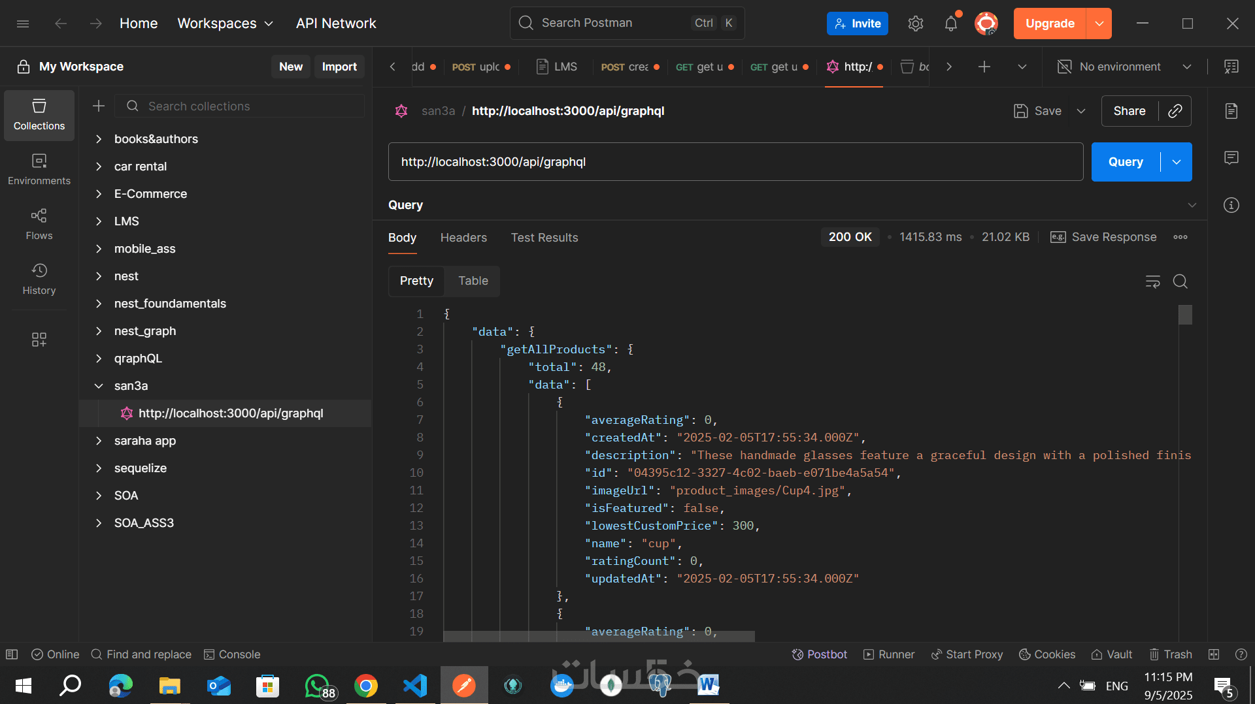The image size is (1255, 704).
Task: Switch response view to Table
Action: (473, 281)
